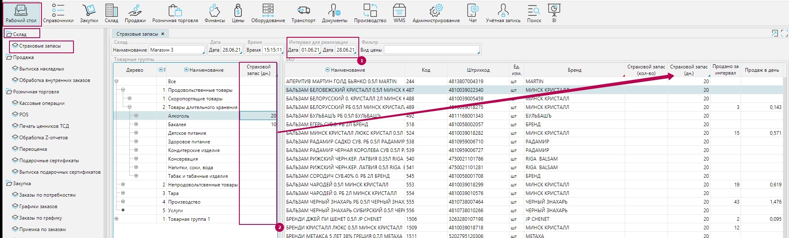Viewport: 789px width, 238px height.
Task: Open Выписка накладных in sidebar
Action: [41, 69]
